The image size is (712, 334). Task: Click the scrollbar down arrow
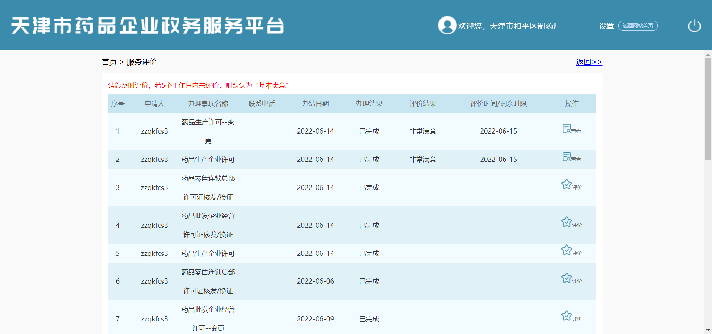(x=708, y=330)
